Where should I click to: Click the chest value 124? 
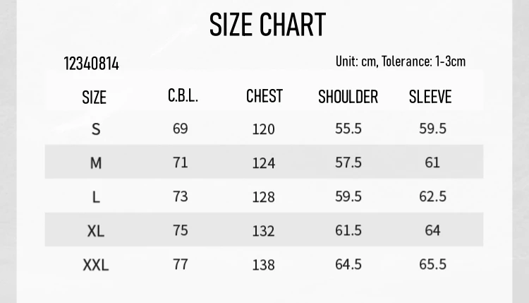click(264, 162)
